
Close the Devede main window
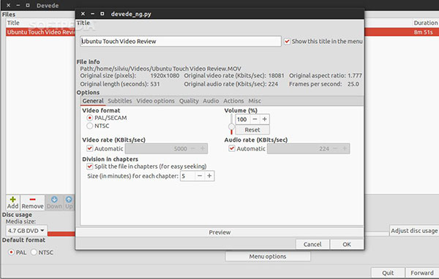pos(8,5)
